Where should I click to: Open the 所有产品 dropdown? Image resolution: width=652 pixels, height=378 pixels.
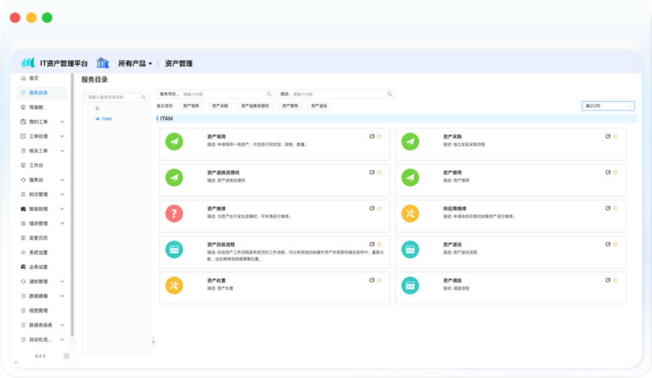pos(135,63)
